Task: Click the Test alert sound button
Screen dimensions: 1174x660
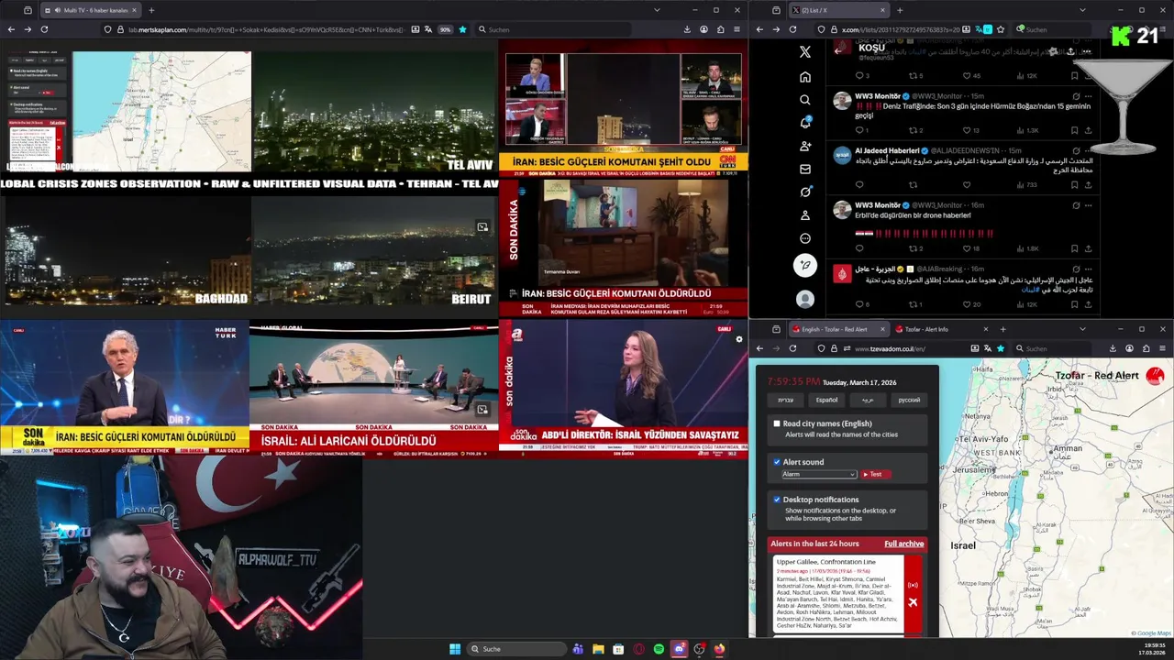Action: [x=875, y=474]
